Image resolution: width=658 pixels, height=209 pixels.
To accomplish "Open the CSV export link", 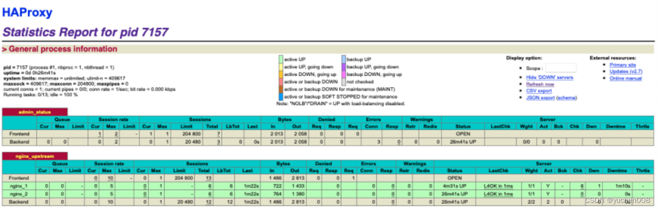I will tap(539, 91).
